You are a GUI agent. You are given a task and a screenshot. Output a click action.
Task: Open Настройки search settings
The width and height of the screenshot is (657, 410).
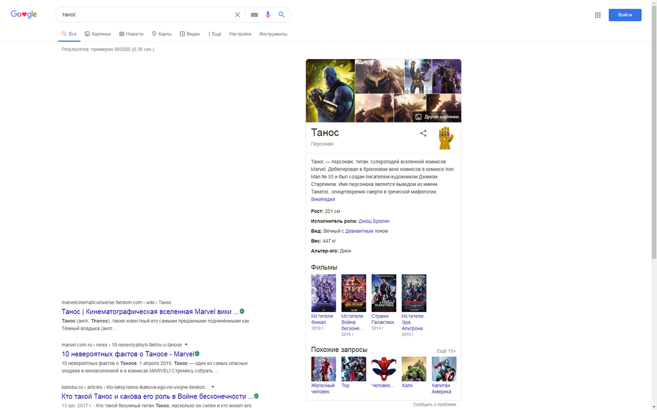[240, 34]
